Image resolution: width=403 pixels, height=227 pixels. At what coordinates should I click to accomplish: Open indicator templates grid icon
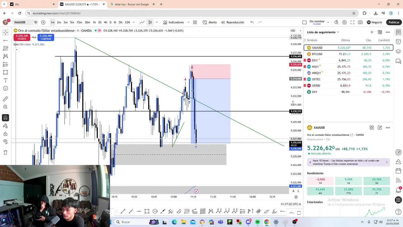(195, 22)
